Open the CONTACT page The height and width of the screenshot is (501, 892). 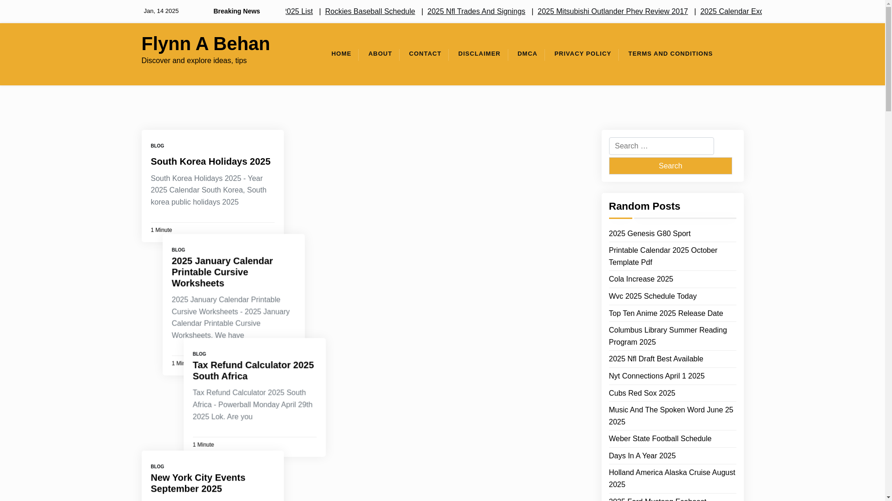coord(425,54)
